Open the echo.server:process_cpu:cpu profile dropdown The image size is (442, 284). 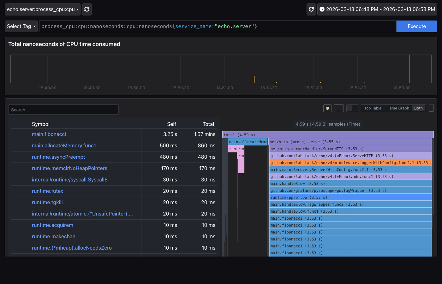[x=42, y=9]
